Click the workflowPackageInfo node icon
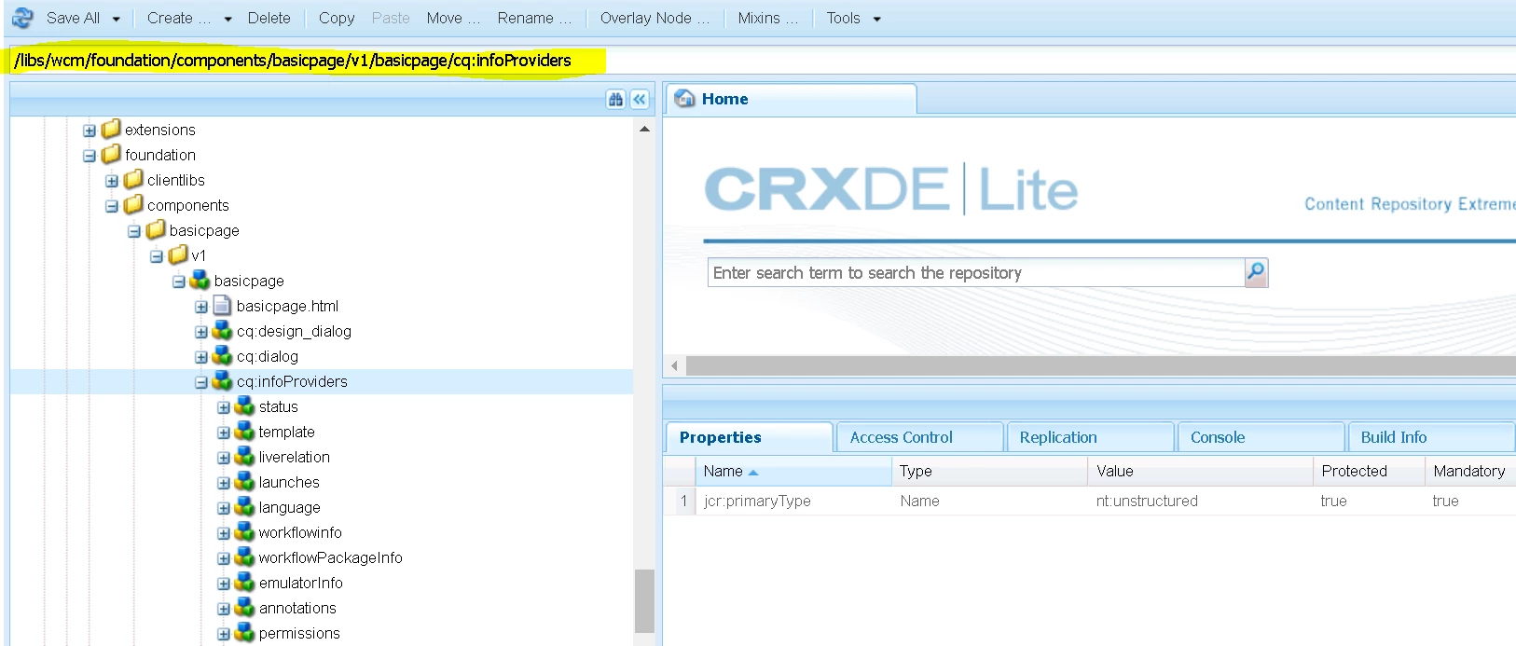1516x646 pixels. [244, 557]
